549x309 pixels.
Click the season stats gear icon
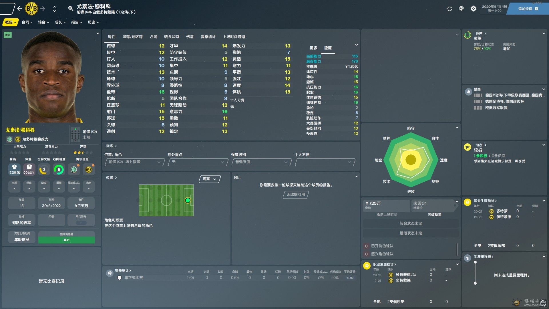click(110, 273)
